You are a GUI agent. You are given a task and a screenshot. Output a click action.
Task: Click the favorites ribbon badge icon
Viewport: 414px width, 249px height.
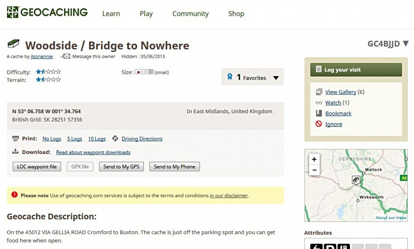pos(229,77)
